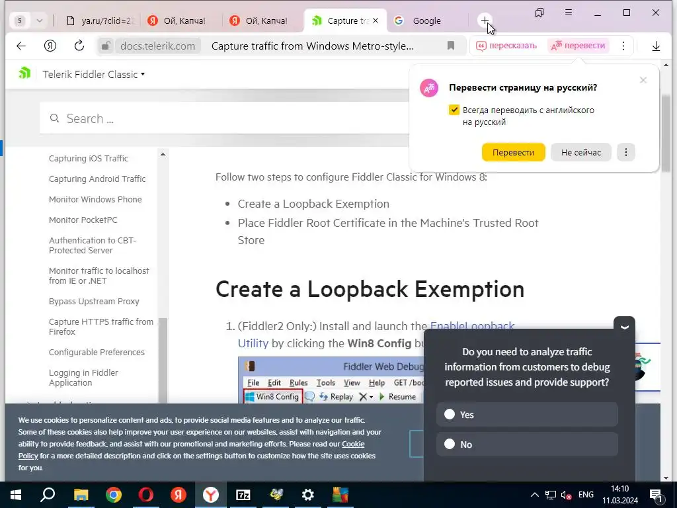
Task: Open Windows taskbar search
Action: [48, 495]
